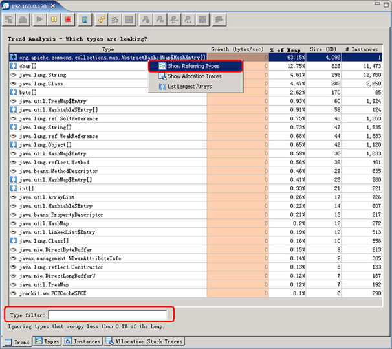Switch to the Trend tab
Image resolution: width=392 pixels, height=349 pixels.
point(17,342)
